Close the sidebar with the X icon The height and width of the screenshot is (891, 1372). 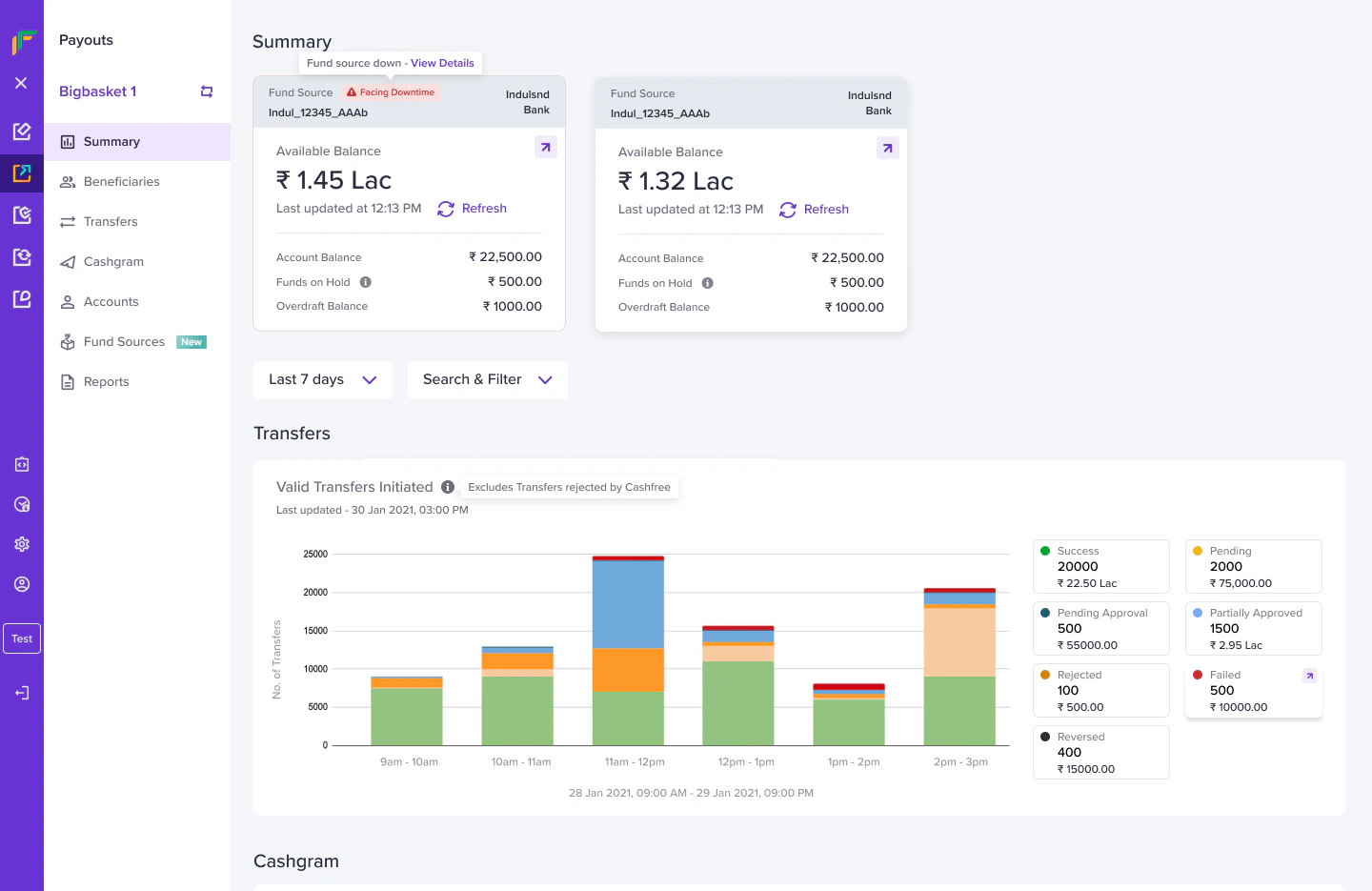point(21,83)
